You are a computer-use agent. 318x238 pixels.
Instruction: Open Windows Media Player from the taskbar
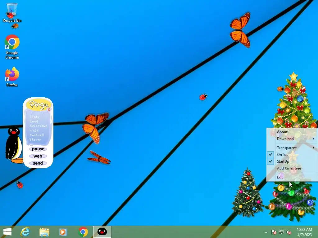pyautogui.click(x=63, y=232)
